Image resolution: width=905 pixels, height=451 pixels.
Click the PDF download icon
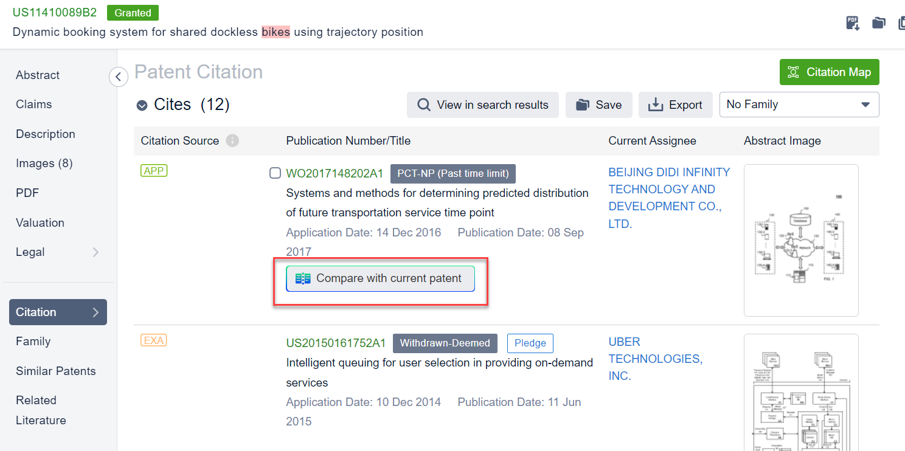click(853, 23)
